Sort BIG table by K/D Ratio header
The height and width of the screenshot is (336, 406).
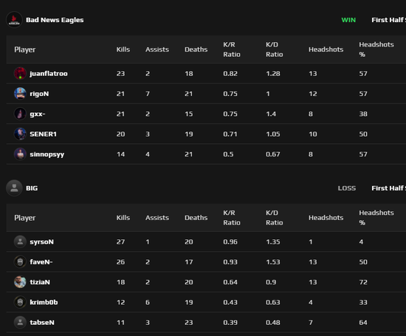coord(274,218)
